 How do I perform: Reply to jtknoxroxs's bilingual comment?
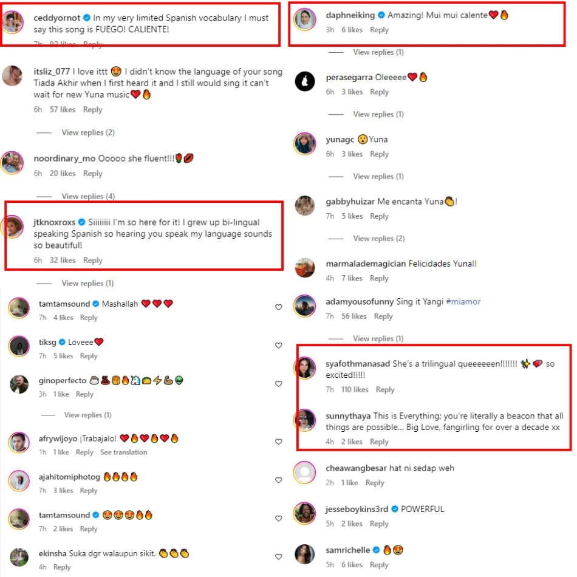pyautogui.click(x=93, y=260)
